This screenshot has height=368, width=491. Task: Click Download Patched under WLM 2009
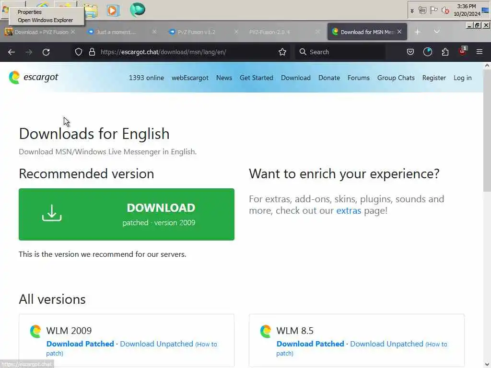point(80,344)
